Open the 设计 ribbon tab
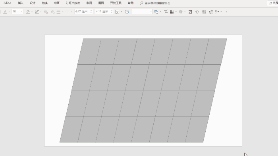This screenshot has height=156, width=278. 33,3
